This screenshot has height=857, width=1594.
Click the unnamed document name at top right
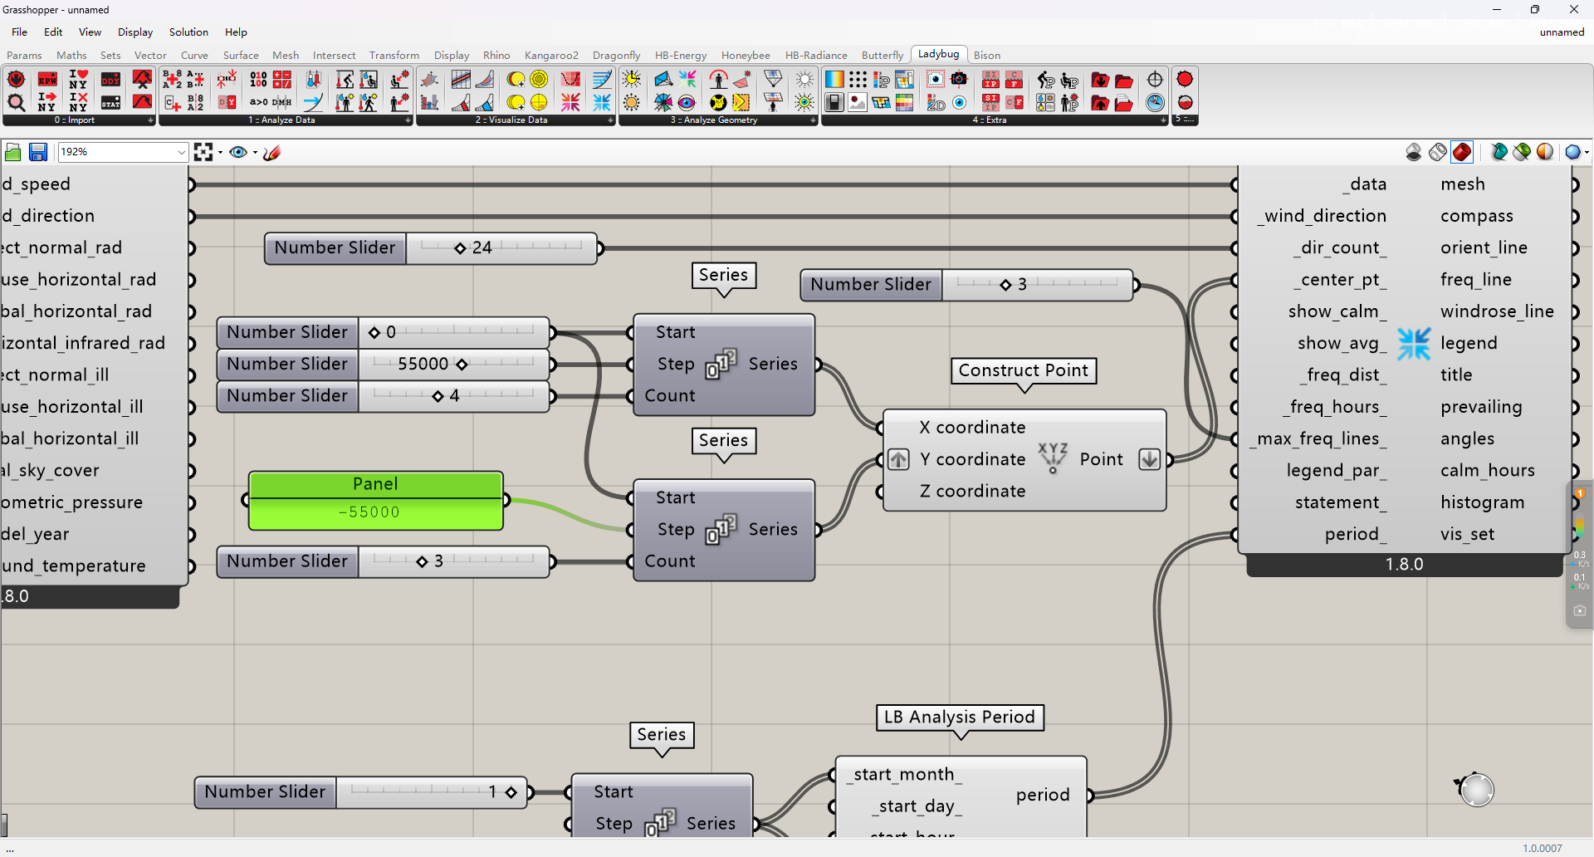coord(1562,32)
